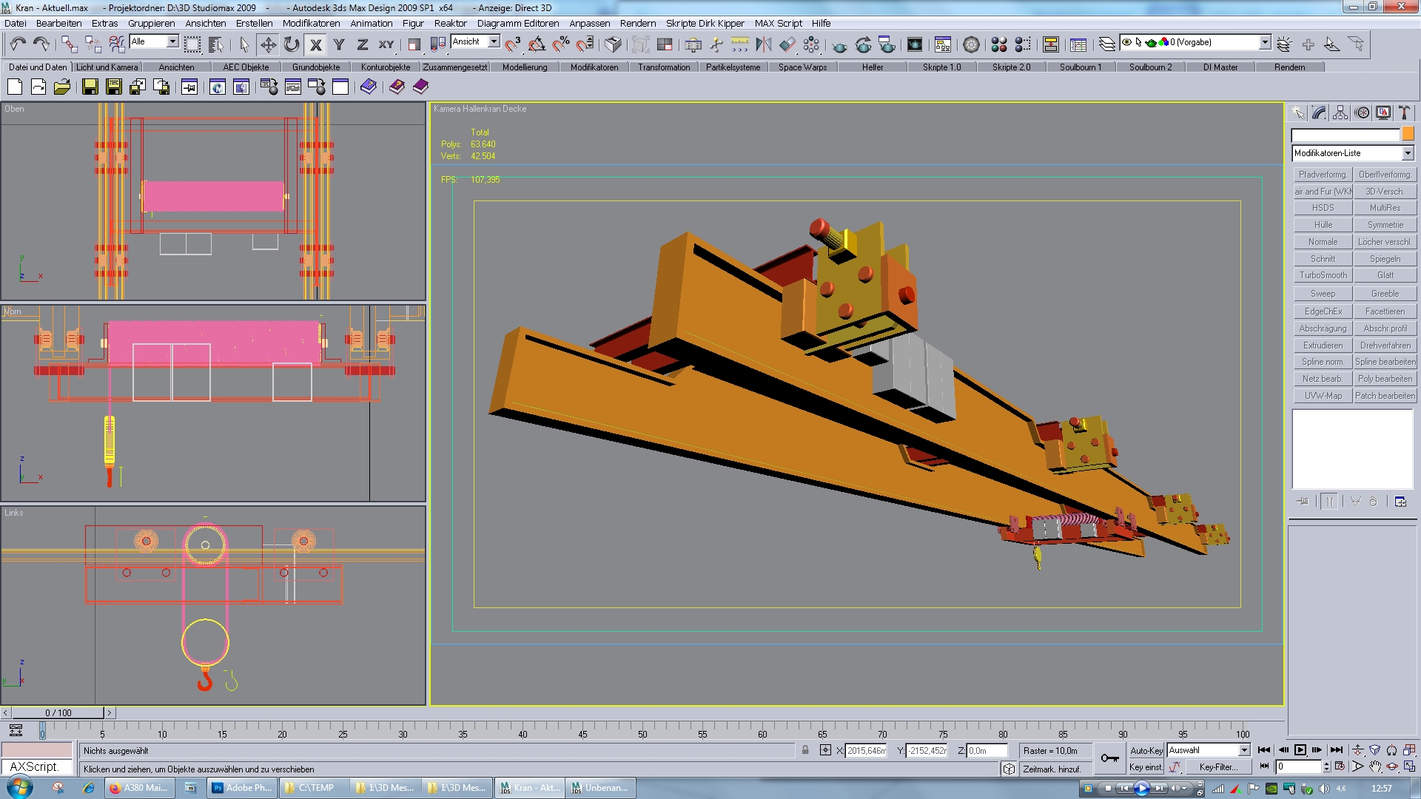Click the Mirror tool icon
Image resolution: width=1421 pixels, height=799 pixels.
(x=764, y=45)
